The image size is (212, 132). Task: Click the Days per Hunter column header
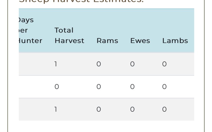click(x=31, y=30)
